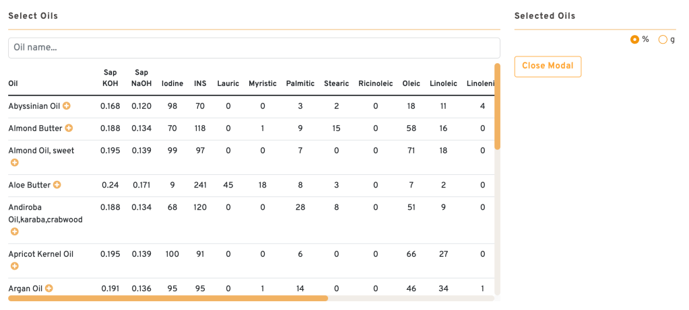Add Aloe Butter via its plus icon

coord(57,185)
